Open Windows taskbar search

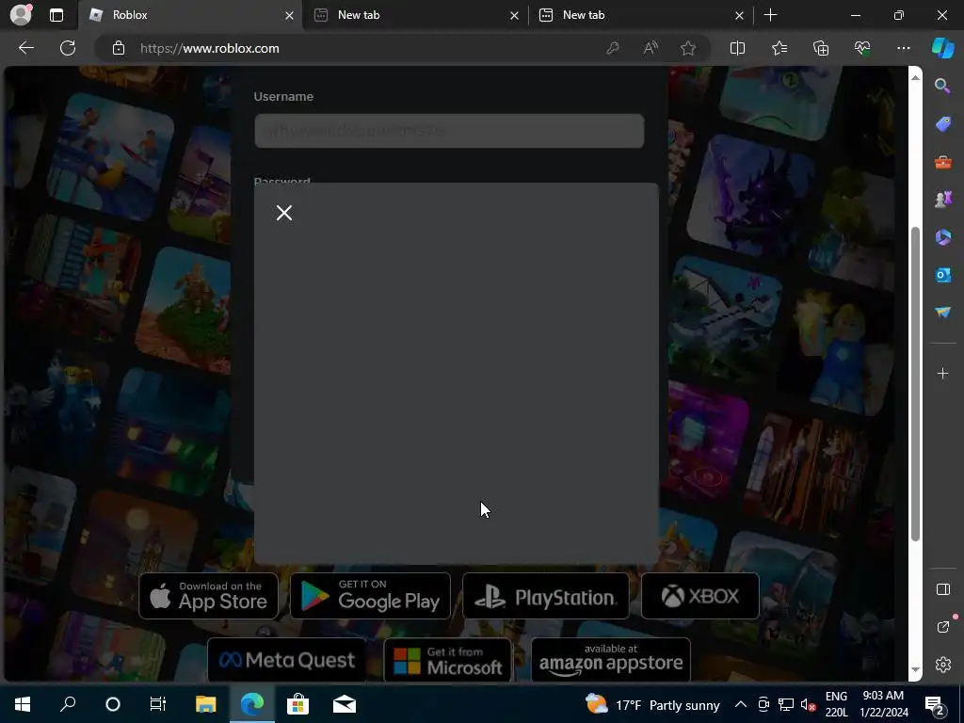tap(68, 704)
